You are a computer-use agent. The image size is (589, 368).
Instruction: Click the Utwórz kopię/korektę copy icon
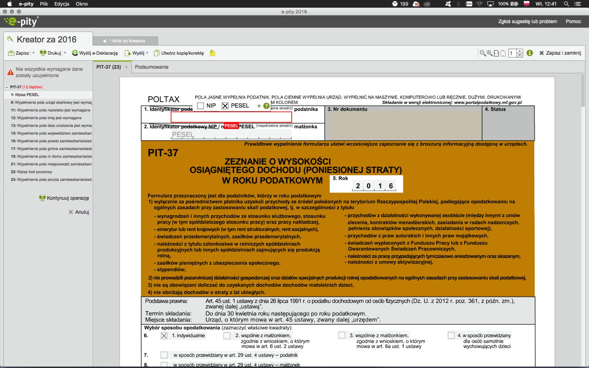pyautogui.click(x=156, y=53)
